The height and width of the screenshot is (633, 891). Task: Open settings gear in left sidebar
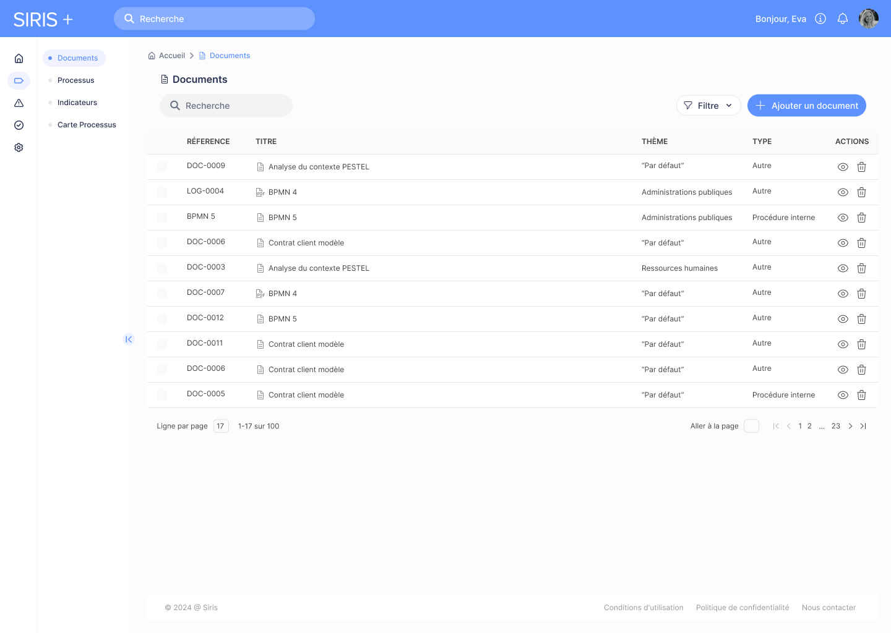click(19, 148)
